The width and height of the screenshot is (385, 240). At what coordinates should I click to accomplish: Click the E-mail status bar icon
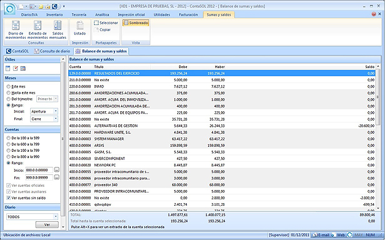pyautogui.click(x=321, y=235)
